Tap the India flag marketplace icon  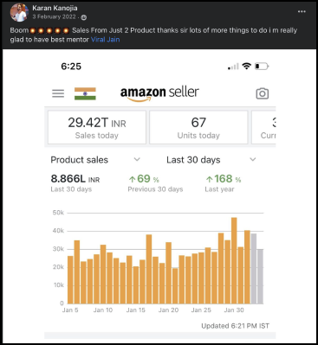tap(85, 93)
